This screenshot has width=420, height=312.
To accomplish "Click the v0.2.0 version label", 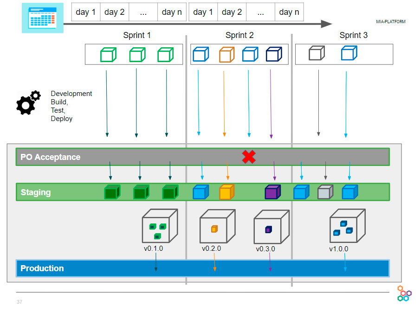I will pyautogui.click(x=211, y=248).
